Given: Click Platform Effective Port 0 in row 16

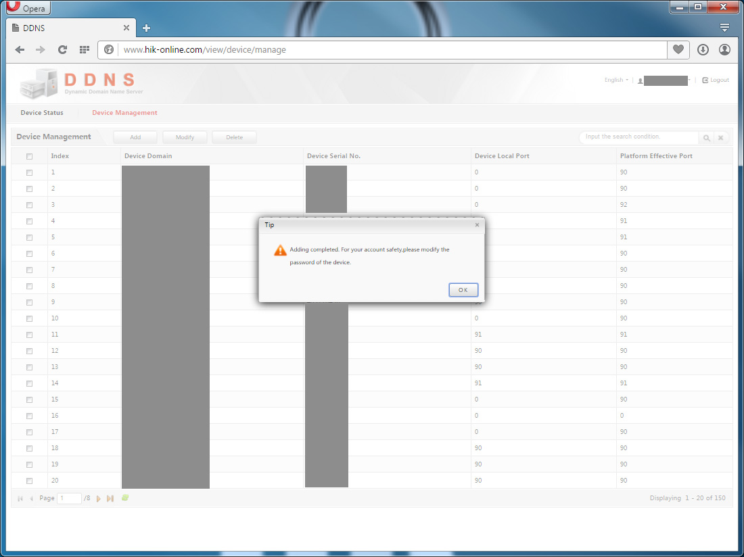Looking at the screenshot, I should click(622, 416).
